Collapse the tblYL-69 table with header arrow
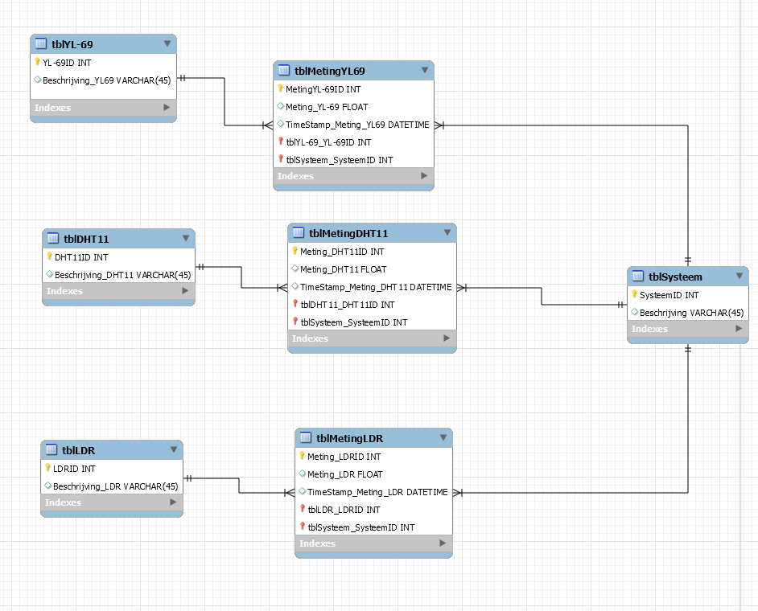Screen dimensions: 758x611 [x=167, y=43]
